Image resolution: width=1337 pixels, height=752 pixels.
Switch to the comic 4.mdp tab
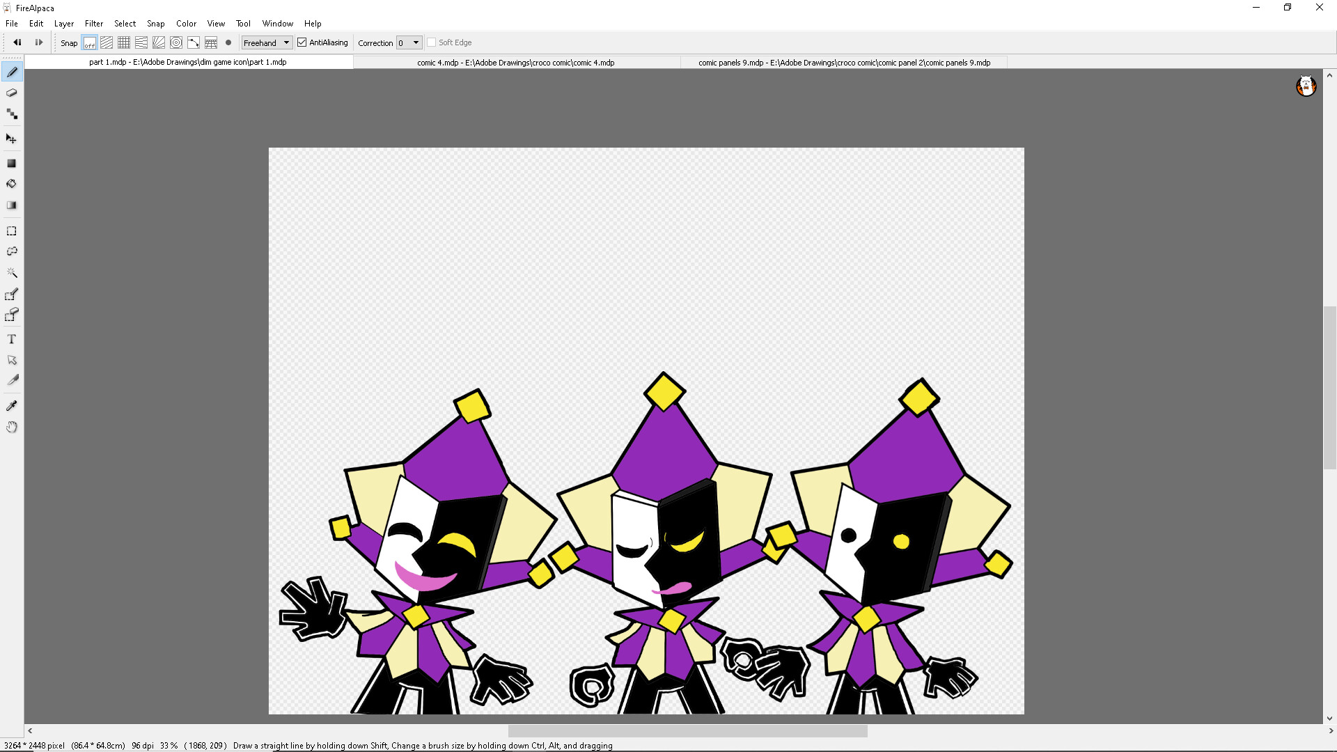click(x=515, y=62)
